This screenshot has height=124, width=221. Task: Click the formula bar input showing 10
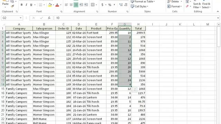135,18
